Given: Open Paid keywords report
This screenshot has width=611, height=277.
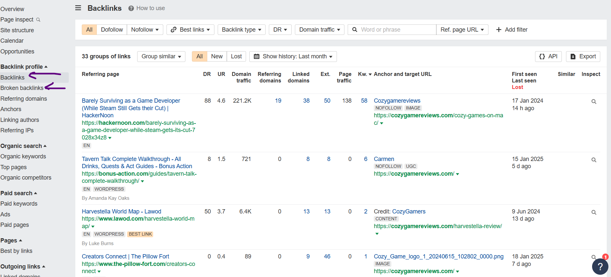Looking at the screenshot, I should pos(19,204).
